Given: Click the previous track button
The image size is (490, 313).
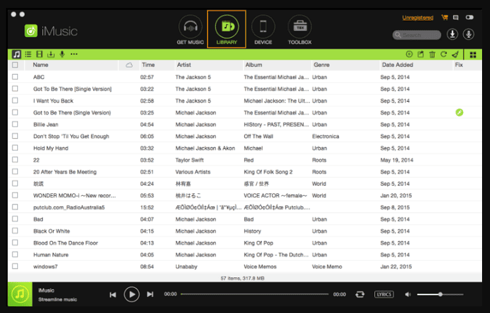Looking at the screenshot, I should click(113, 294).
